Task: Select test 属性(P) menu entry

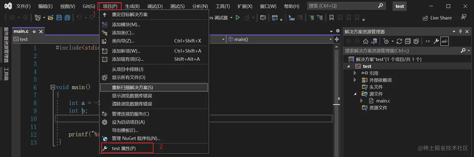Action: (154, 149)
